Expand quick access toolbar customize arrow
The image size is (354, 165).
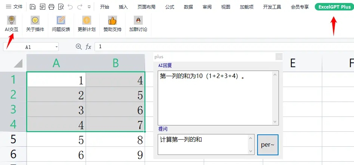pos(89,7)
